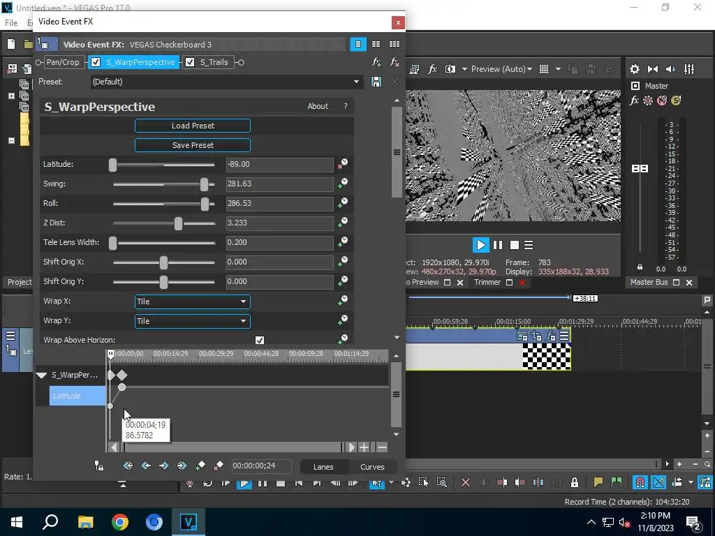Toggle auto crossfades icon in timeline toolbar
715x536 pixels.
point(658,482)
